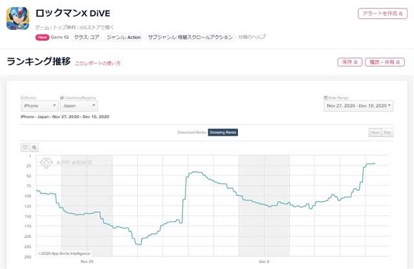
Task: Open the Device dropdown set to iPhone
Action: (39, 106)
